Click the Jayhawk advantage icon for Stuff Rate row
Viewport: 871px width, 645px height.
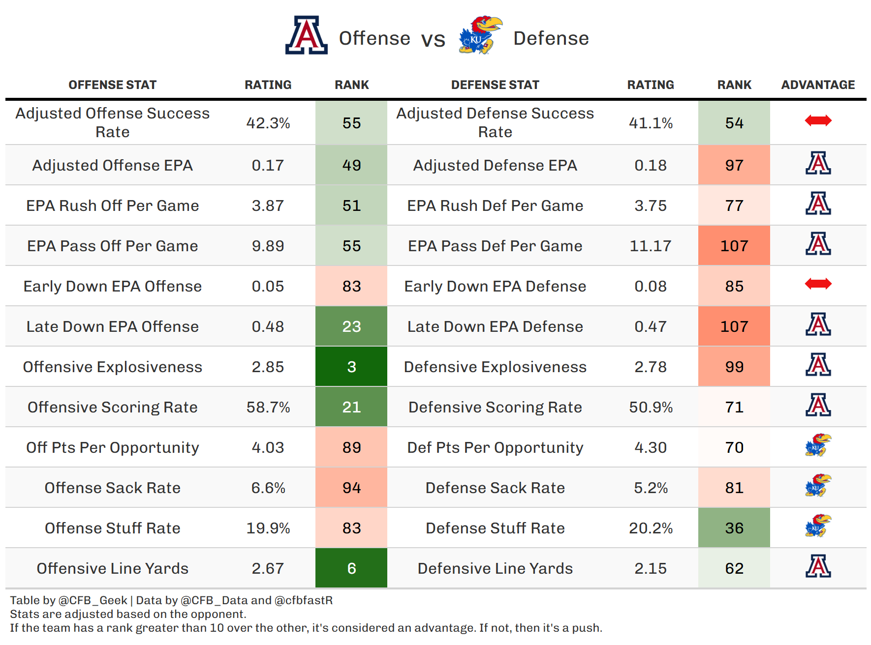[x=818, y=526]
